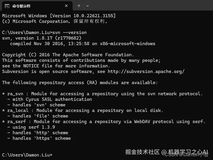Click the Copyright Apache Software Foundation line

(x=68, y=55)
